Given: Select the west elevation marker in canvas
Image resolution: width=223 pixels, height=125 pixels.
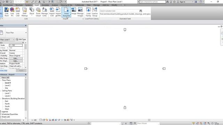Looking at the screenshot, I should click(86, 69).
